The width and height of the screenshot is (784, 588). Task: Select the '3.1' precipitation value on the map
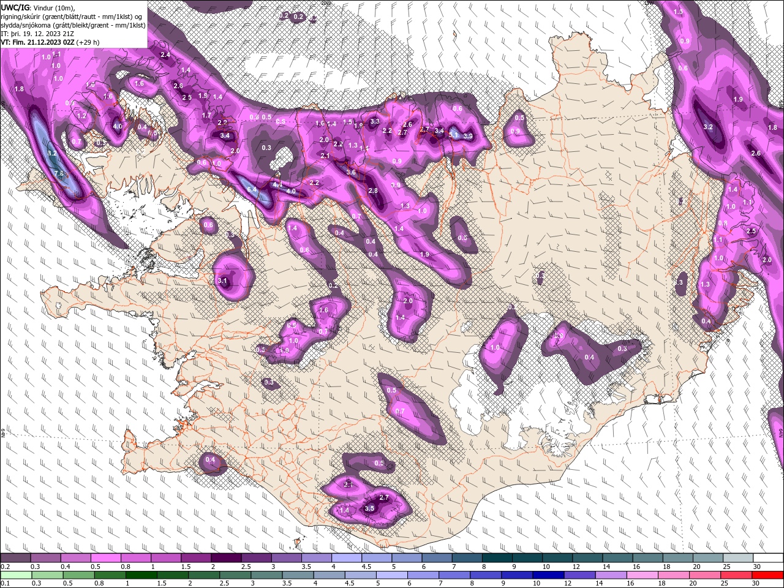(x=223, y=281)
